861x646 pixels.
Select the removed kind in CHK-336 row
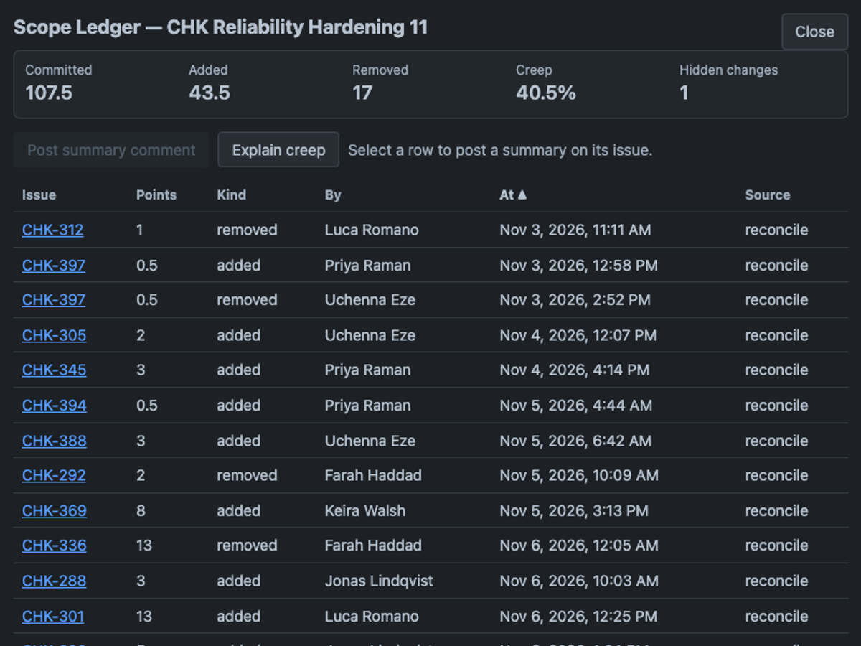point(247,546)
